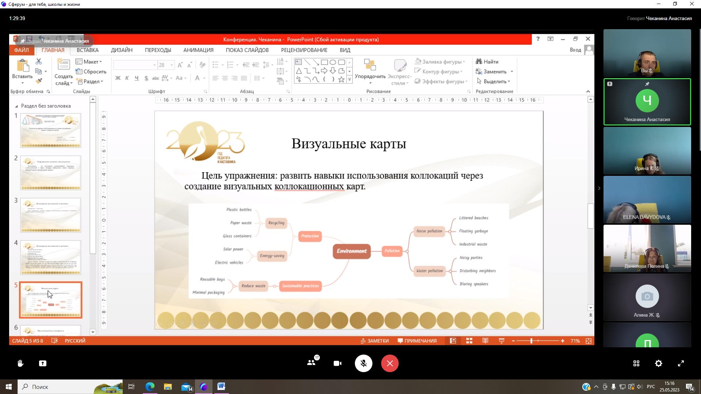Enter fullscreen mode for the call
The height and width of the screenshot is (394, 701).
pos(681,363)
